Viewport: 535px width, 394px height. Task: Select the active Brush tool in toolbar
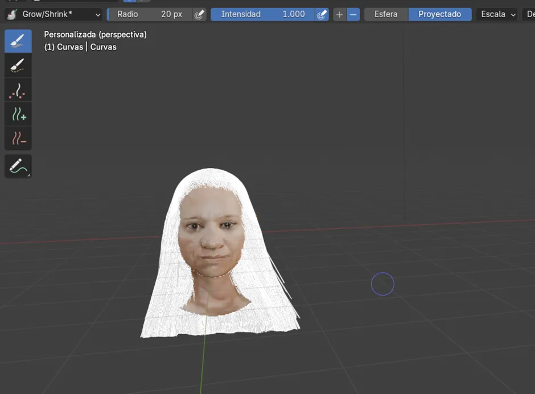click(x=18, y=41)
